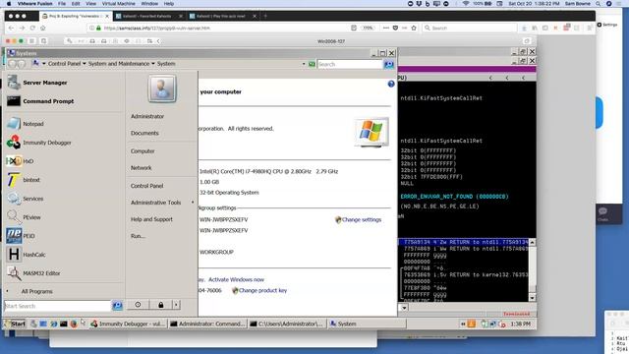This screenshot has height=354, width=629.
Task: Open address bar history dropdown
Action: point(304,64)
